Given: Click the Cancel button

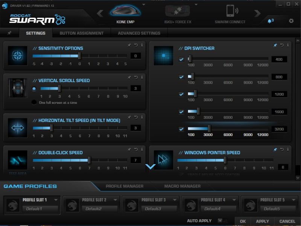Looking at the screenshot, I should coord(287,221).
